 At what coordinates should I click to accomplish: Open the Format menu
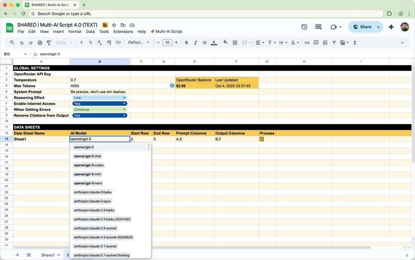(x=75, y=31)
